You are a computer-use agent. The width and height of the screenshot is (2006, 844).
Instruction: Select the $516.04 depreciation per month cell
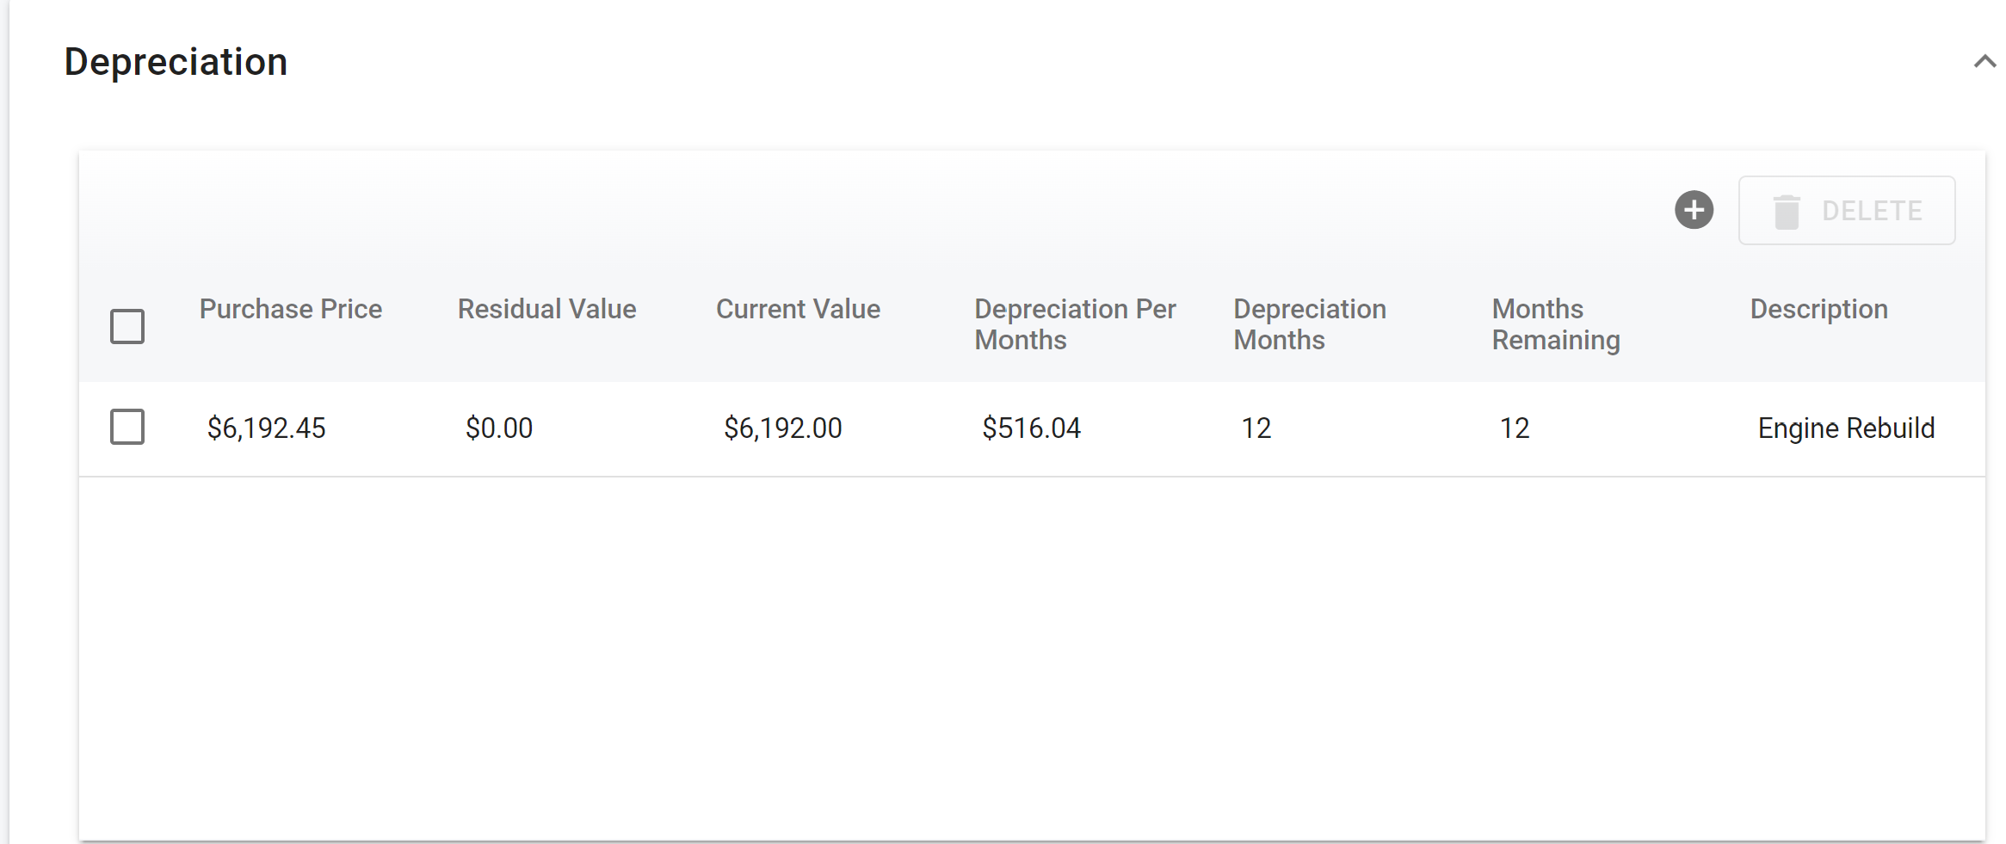[1031, 428]
